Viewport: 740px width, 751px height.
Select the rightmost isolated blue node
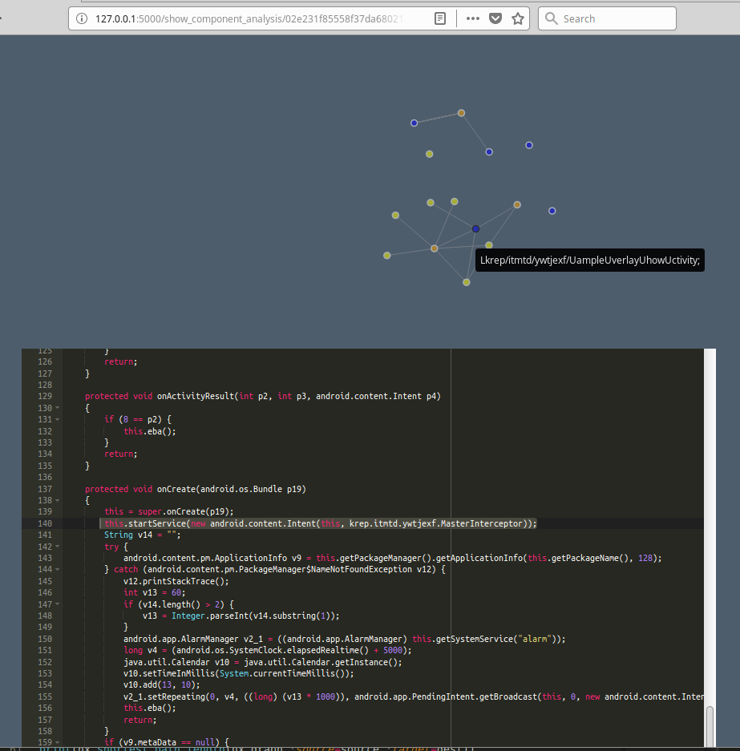(x=552, y=211)
